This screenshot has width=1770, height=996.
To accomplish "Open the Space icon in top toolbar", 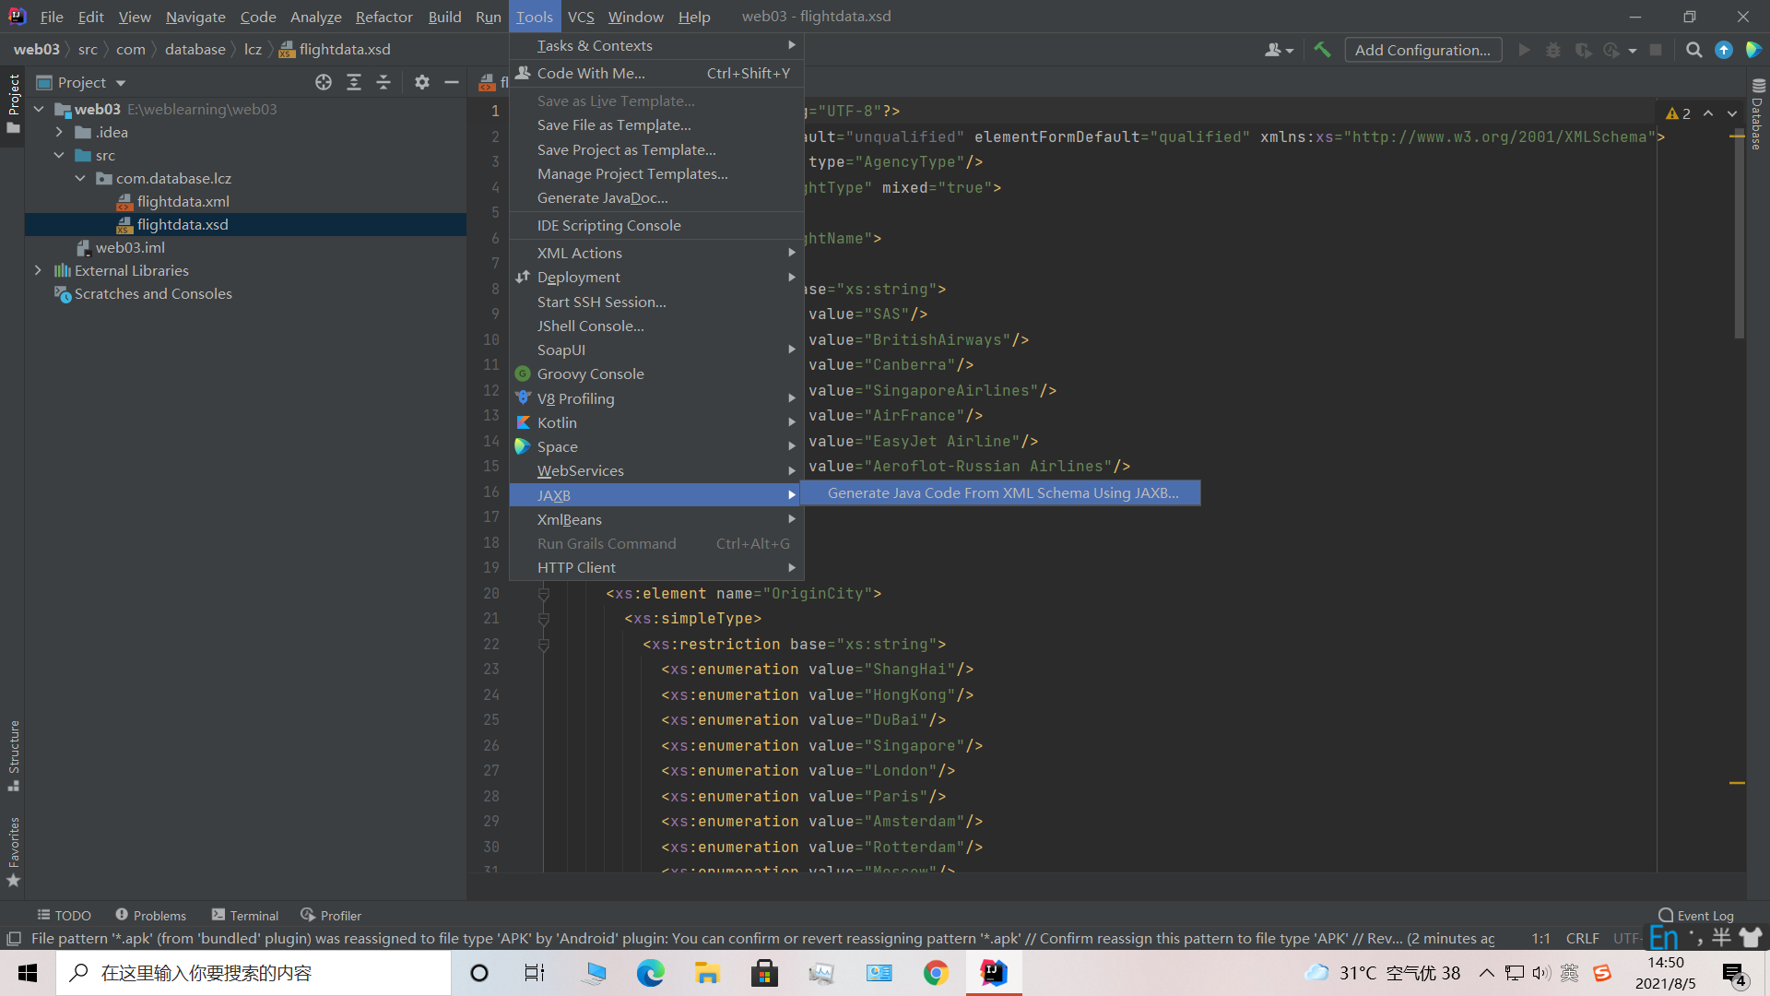I will (x=1753, y=50).
